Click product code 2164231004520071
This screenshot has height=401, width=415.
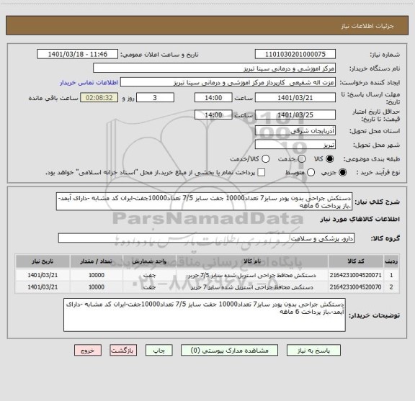(x=356, y=275)
